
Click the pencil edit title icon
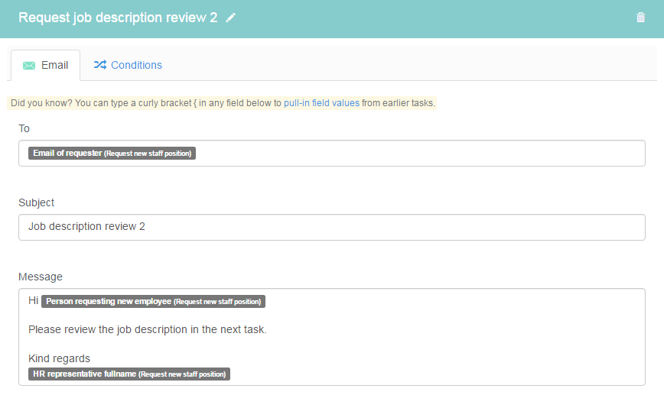tap(230, 18)
